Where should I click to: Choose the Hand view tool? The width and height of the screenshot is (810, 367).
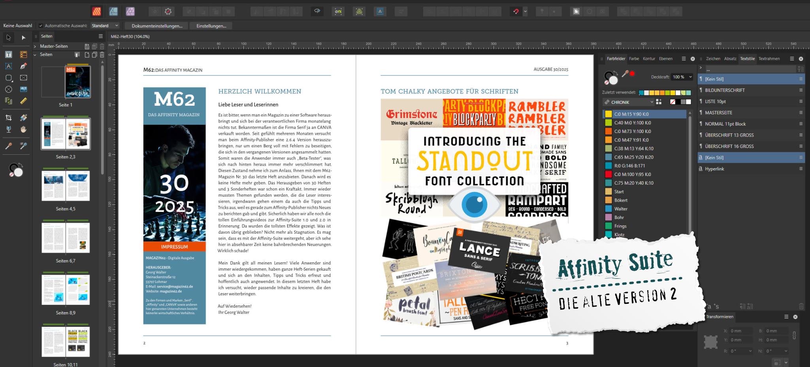tap(24, 129)
